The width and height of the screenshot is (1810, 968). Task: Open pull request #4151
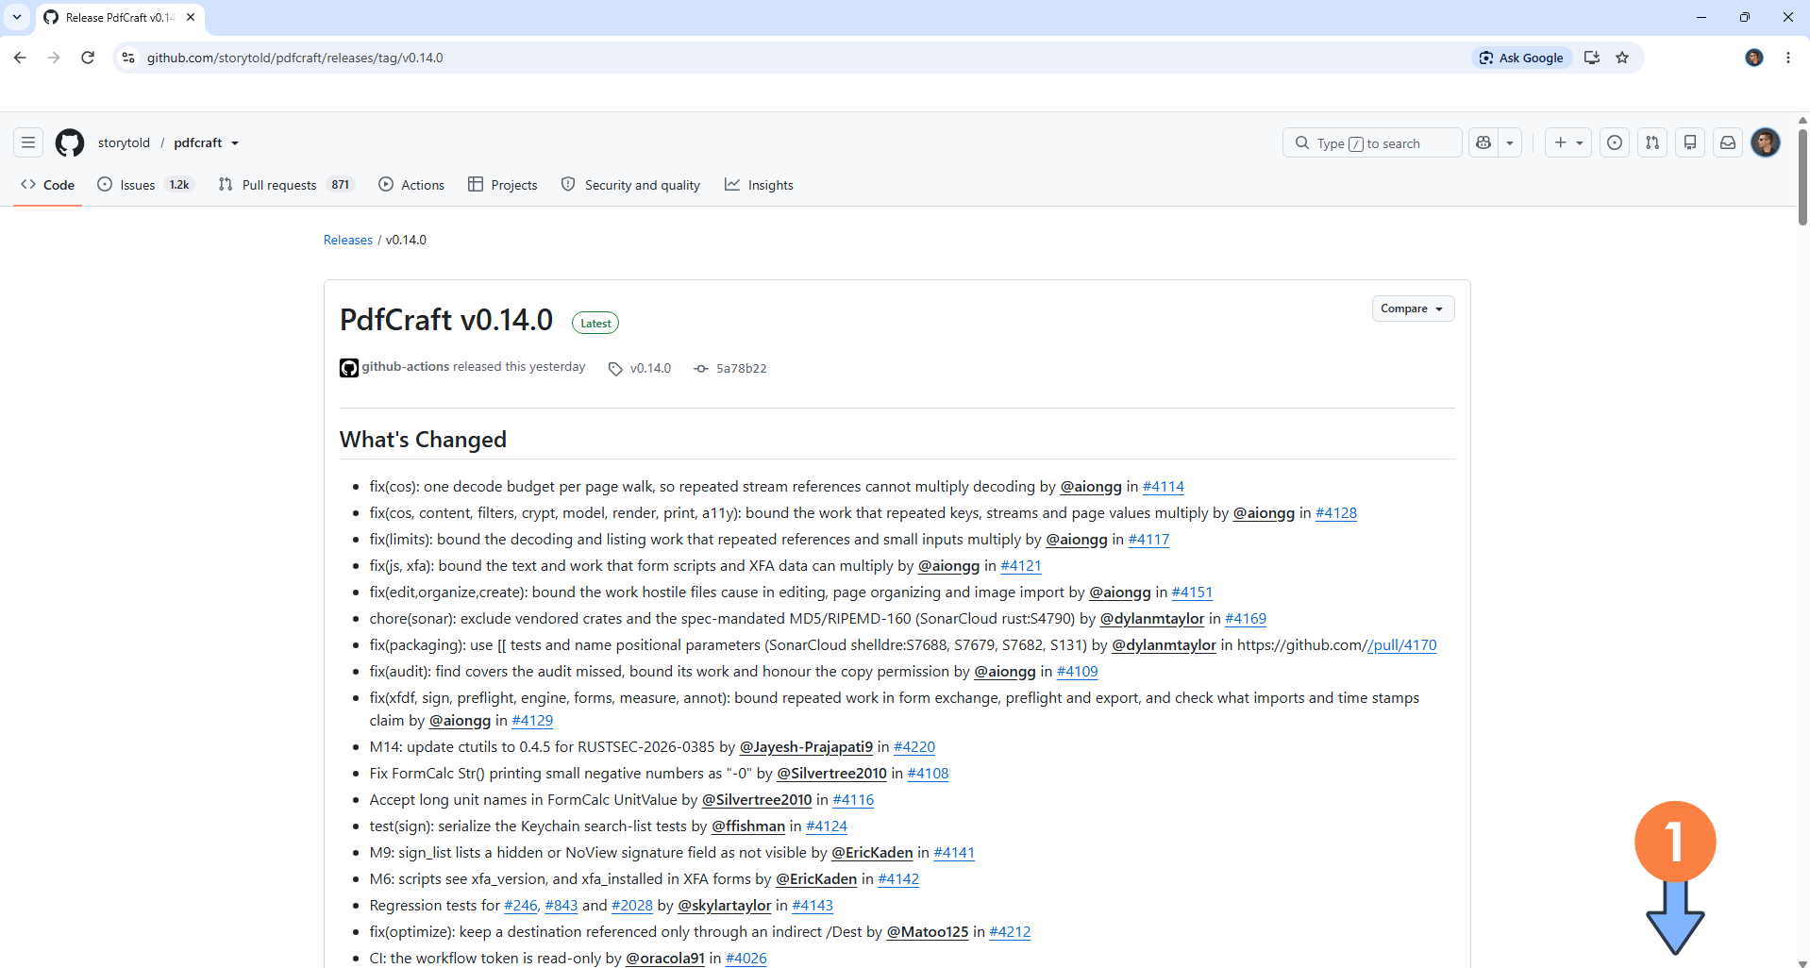click(x=1192, y=592)
